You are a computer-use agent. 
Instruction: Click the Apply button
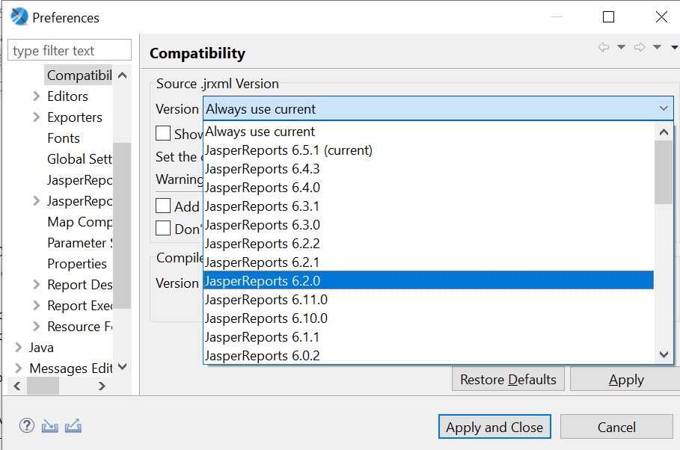(x=626, y=379)
